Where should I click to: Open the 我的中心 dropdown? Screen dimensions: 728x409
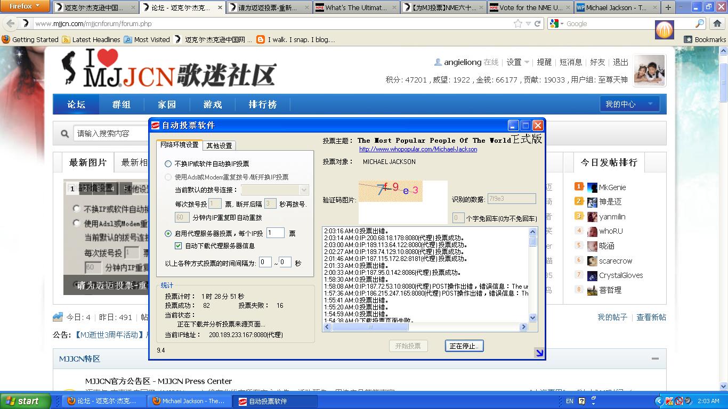click(x=629, y=104)
